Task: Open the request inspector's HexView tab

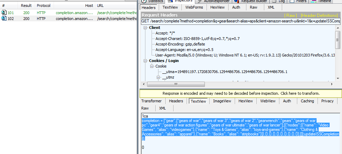Action: pos(218,8)
